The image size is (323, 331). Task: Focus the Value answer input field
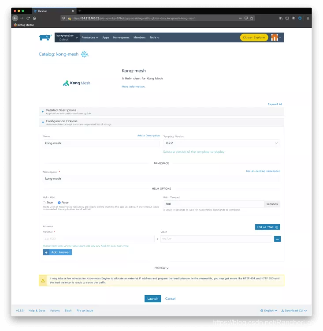(x=216, y=239)
